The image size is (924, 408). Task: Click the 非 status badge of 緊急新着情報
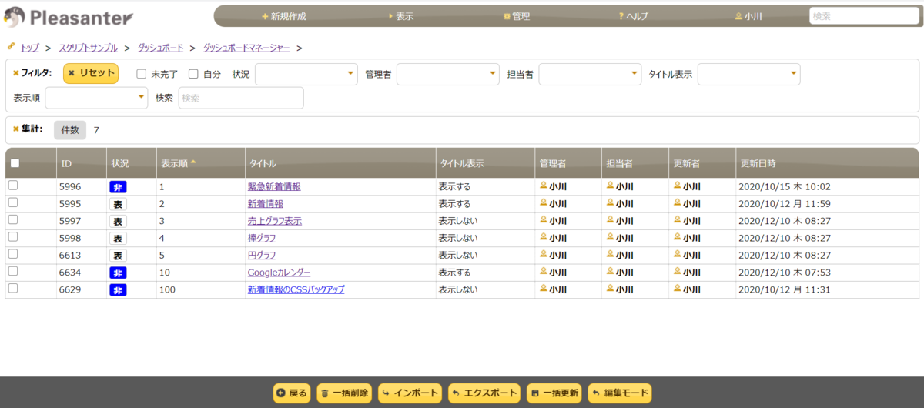(118, 187)
